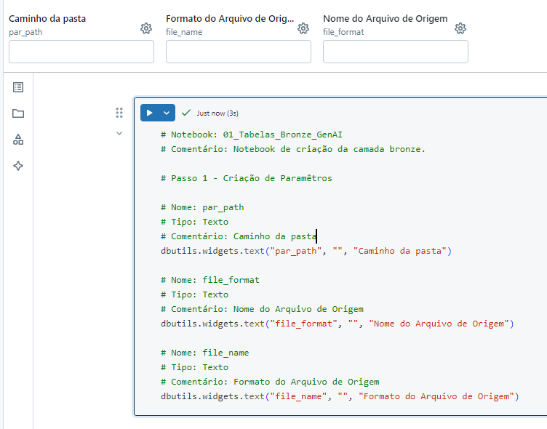Click the 'Just now (3s)' run status
Screen dimensions: 547x429
[217, 113]
